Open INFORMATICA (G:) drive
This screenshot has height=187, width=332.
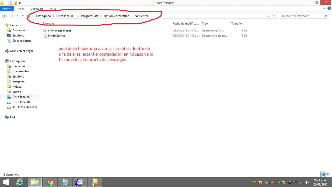pyautogui.click(x=24, y=107)
